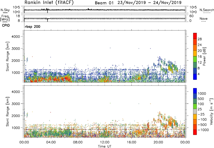Click the 'Beam 01' label
This screenshot has height=148, width=214.
click(x=104, y=3)
